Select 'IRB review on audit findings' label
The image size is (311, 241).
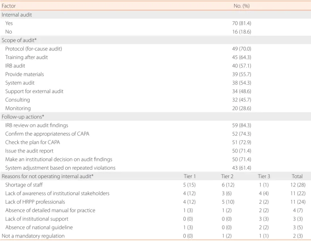(37, 125)
